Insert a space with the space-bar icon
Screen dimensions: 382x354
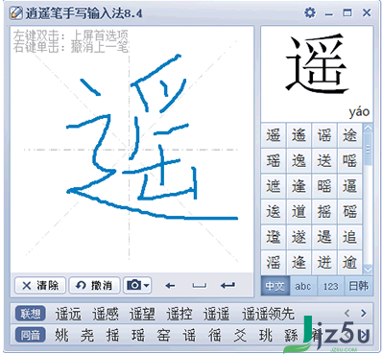point(200,286)
